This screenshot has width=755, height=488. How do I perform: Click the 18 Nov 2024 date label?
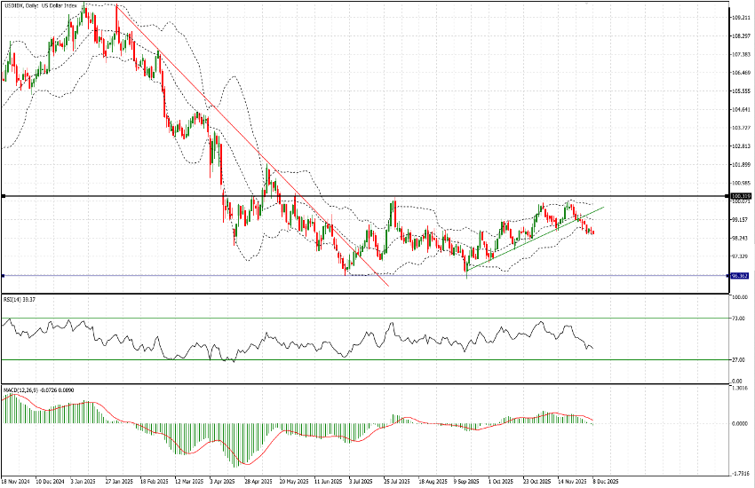coord(17,482)
